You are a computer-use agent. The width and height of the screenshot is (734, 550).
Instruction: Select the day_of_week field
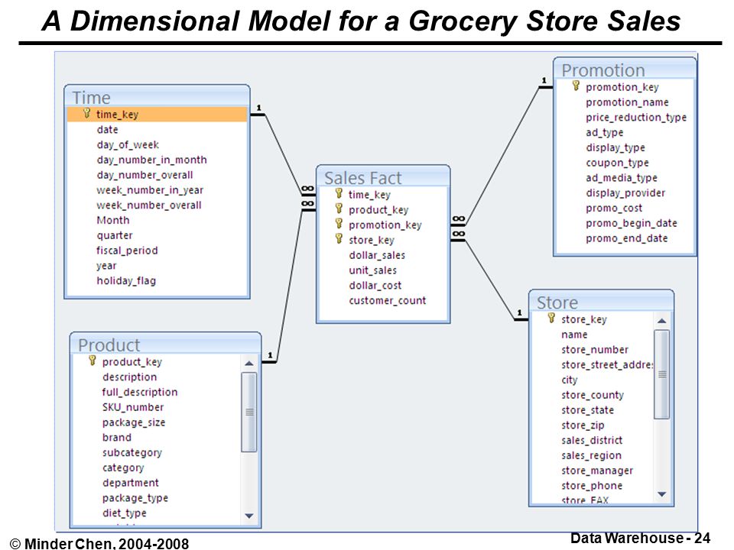(128, 144)
